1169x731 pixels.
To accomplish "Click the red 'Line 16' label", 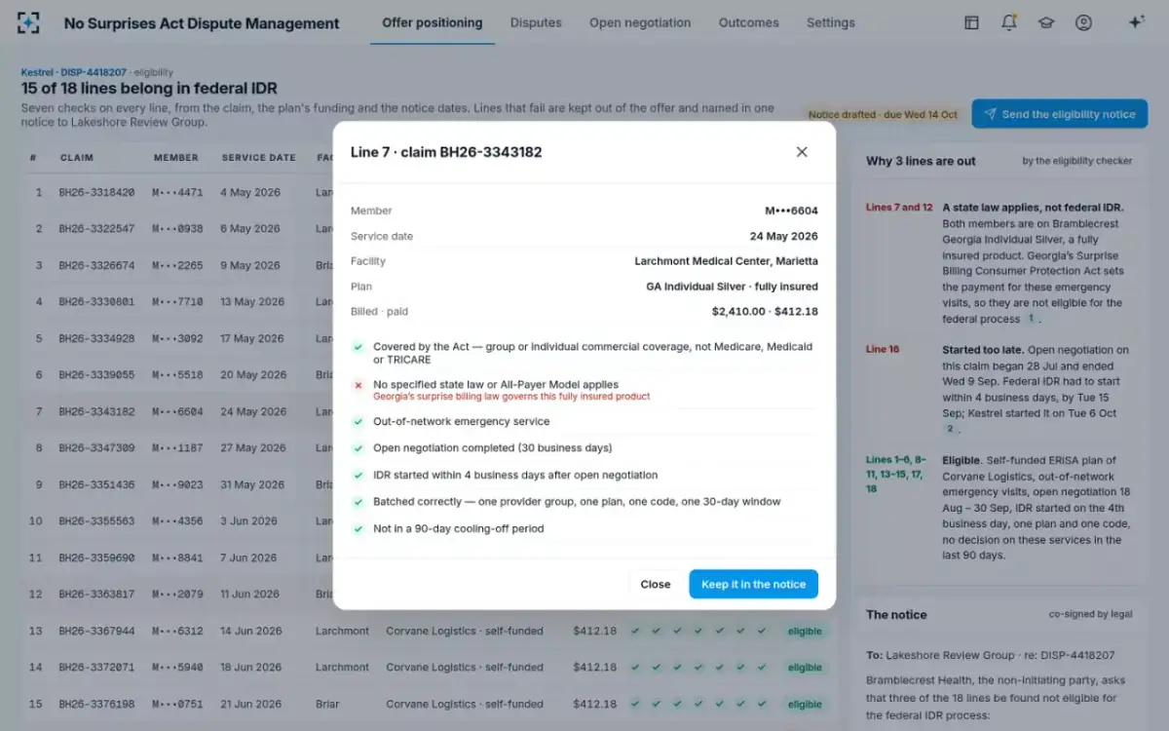I will coord(883,349).
